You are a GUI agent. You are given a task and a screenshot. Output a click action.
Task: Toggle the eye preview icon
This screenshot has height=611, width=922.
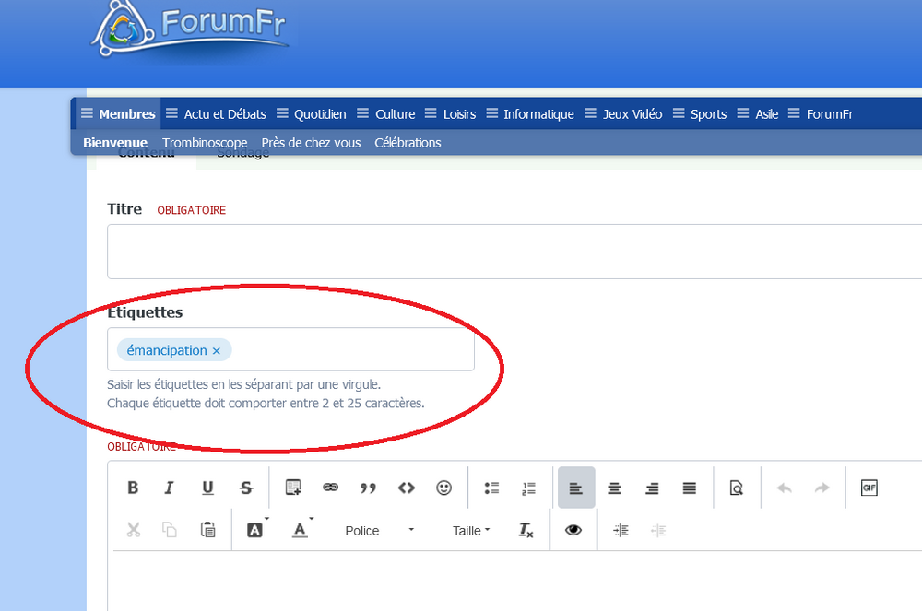(x=573, y=530)
